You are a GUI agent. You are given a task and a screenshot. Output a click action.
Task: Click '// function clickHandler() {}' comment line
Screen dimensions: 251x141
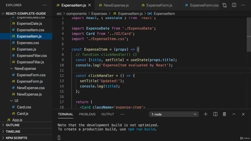[106, 55]
